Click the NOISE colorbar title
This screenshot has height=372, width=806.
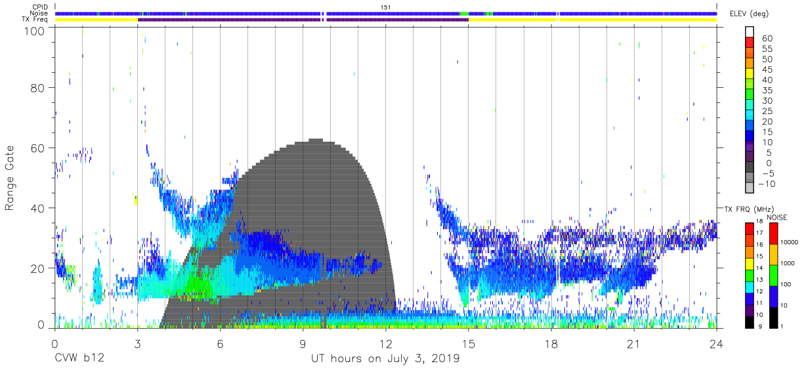[x=777, y=217]
